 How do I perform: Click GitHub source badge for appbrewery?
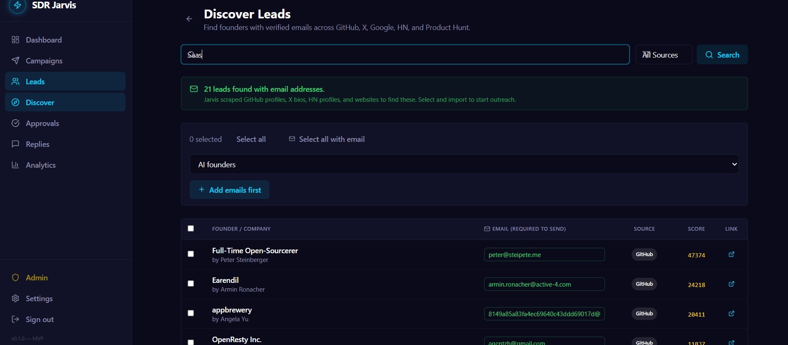(644, 314)
